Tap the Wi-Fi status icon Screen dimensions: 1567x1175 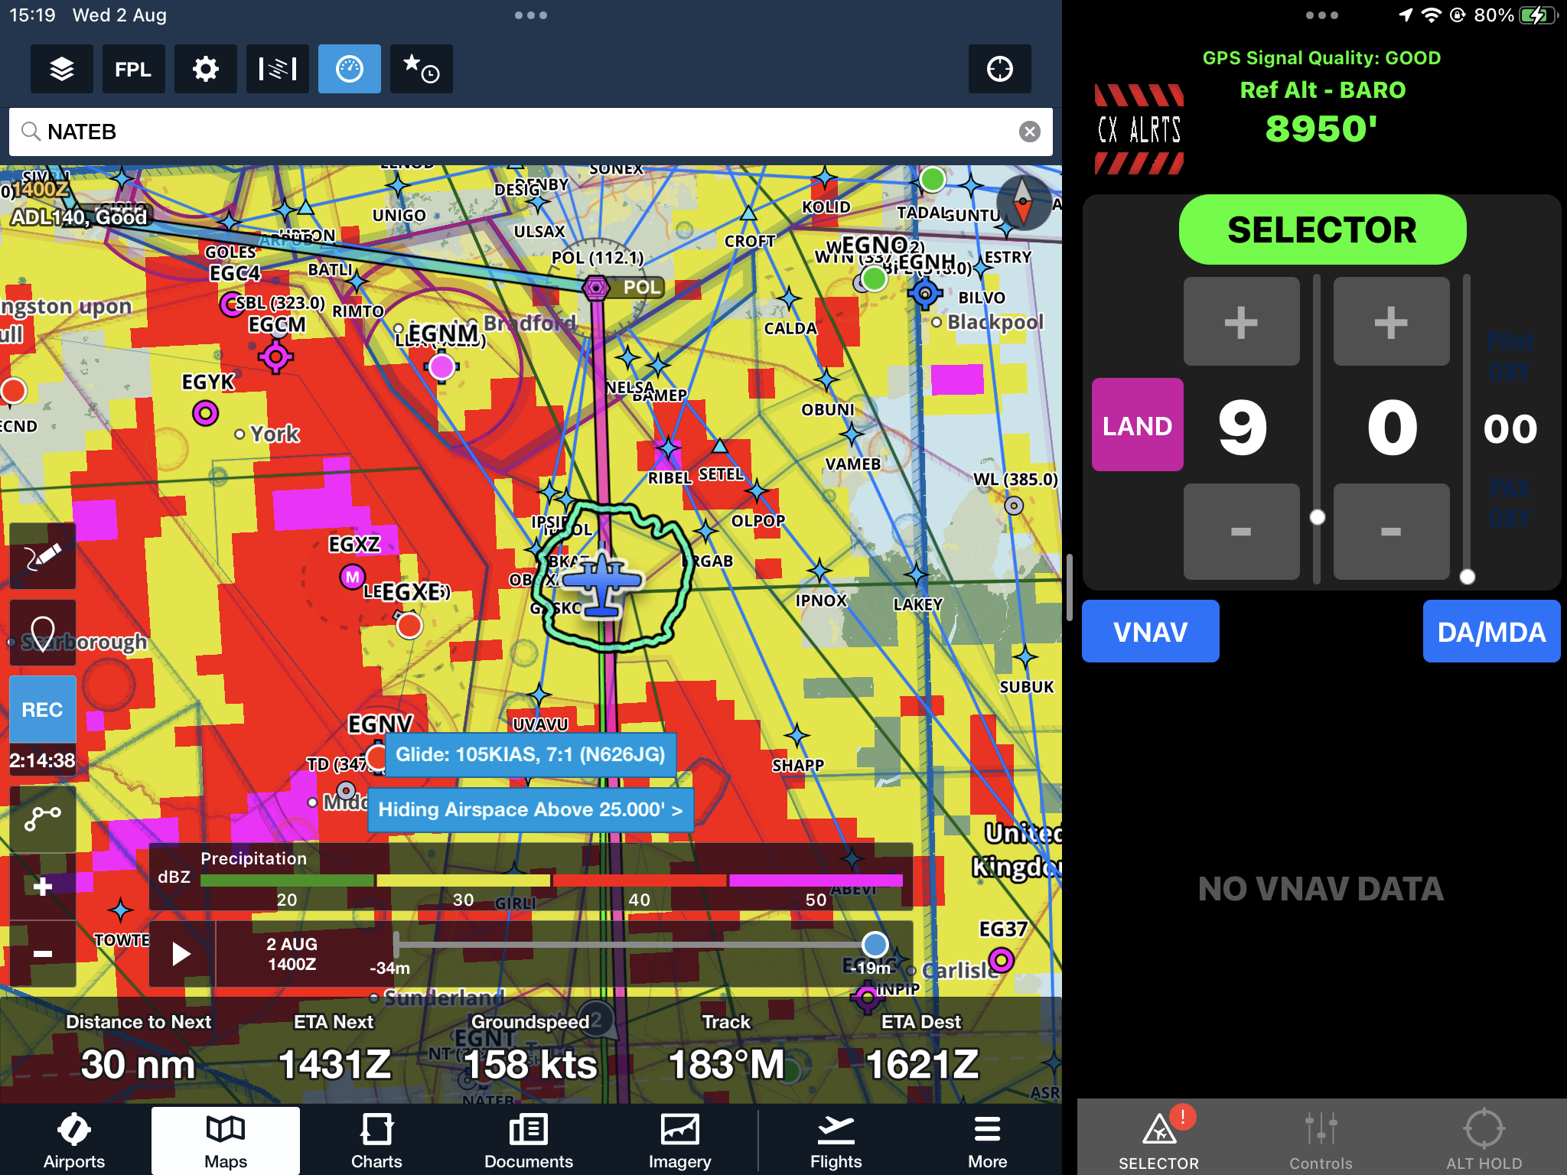(1431, 15)
